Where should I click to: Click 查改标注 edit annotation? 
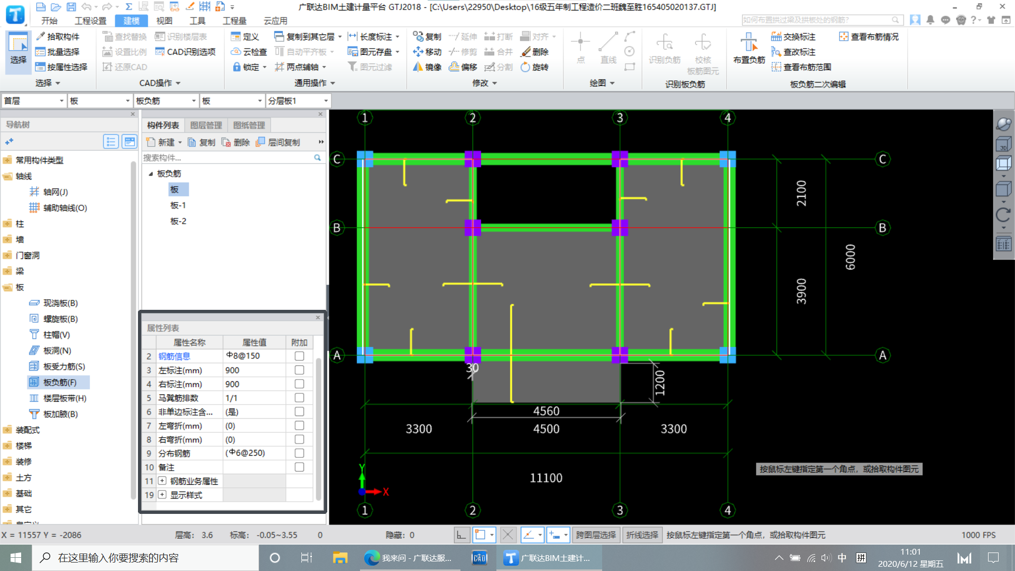tap(793, 52)
